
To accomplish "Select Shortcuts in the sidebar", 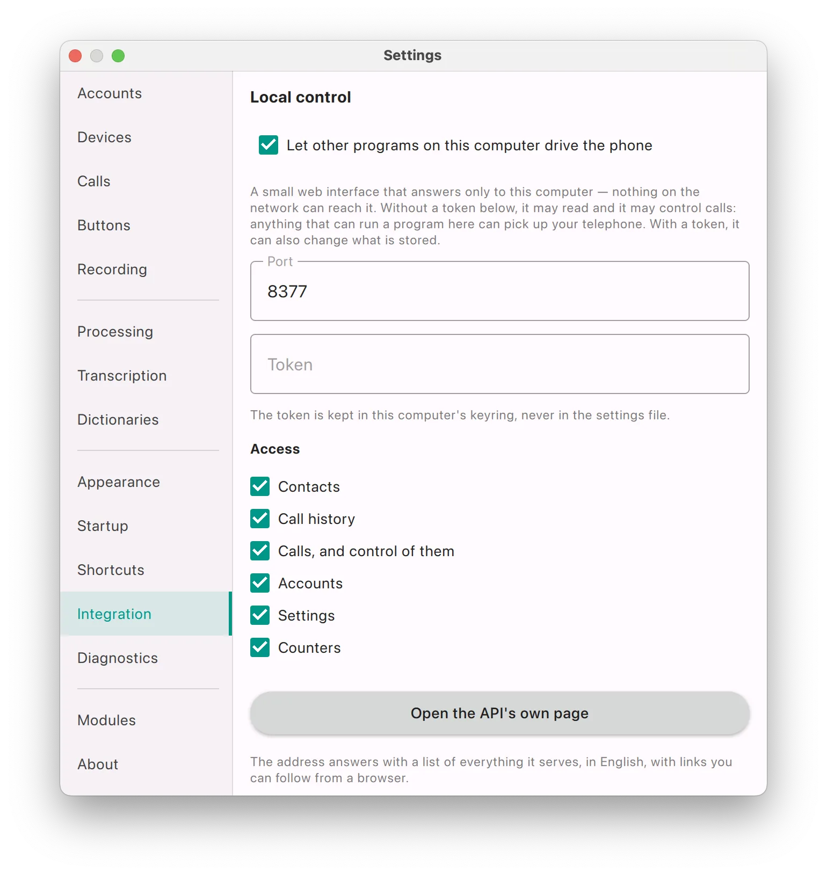I will click(x=146, y=570).
